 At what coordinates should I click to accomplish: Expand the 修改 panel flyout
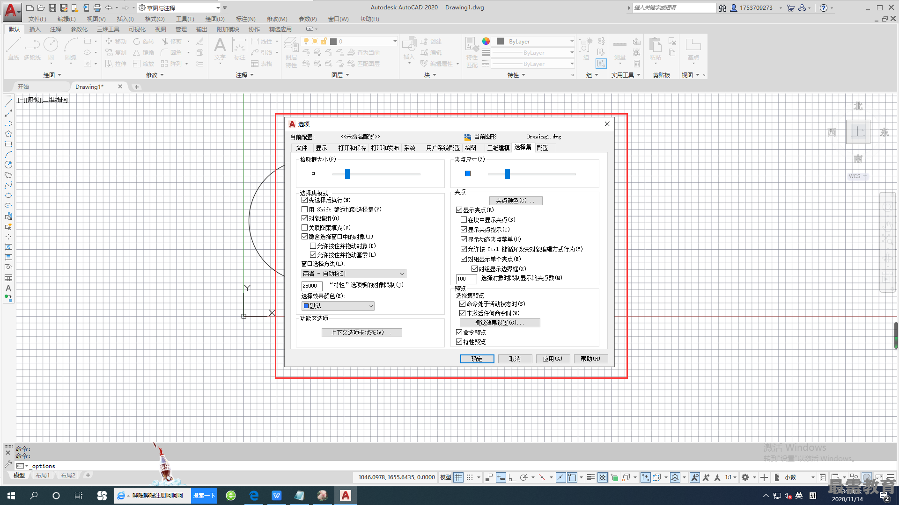point(155,75)
